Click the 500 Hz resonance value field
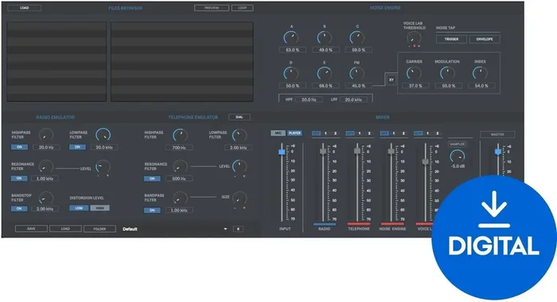 (179, 179)
